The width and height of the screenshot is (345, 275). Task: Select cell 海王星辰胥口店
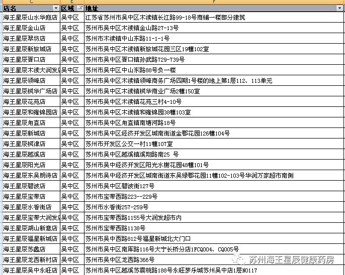31,60
